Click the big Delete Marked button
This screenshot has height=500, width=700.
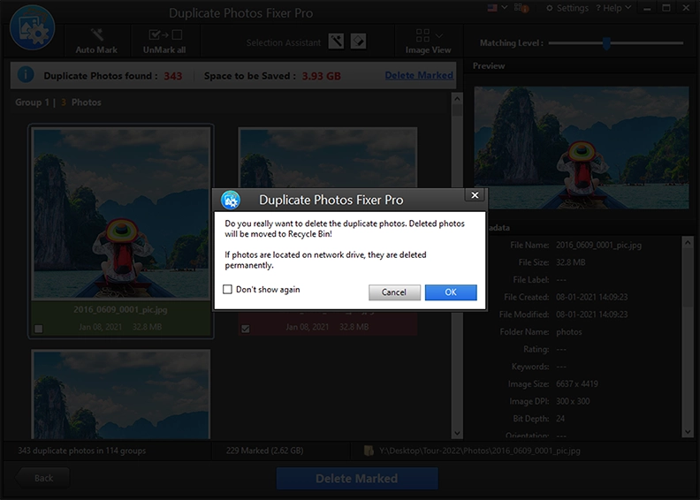357,478
